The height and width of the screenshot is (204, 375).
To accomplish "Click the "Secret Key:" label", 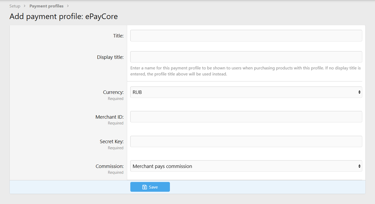I will pos(111,142).
